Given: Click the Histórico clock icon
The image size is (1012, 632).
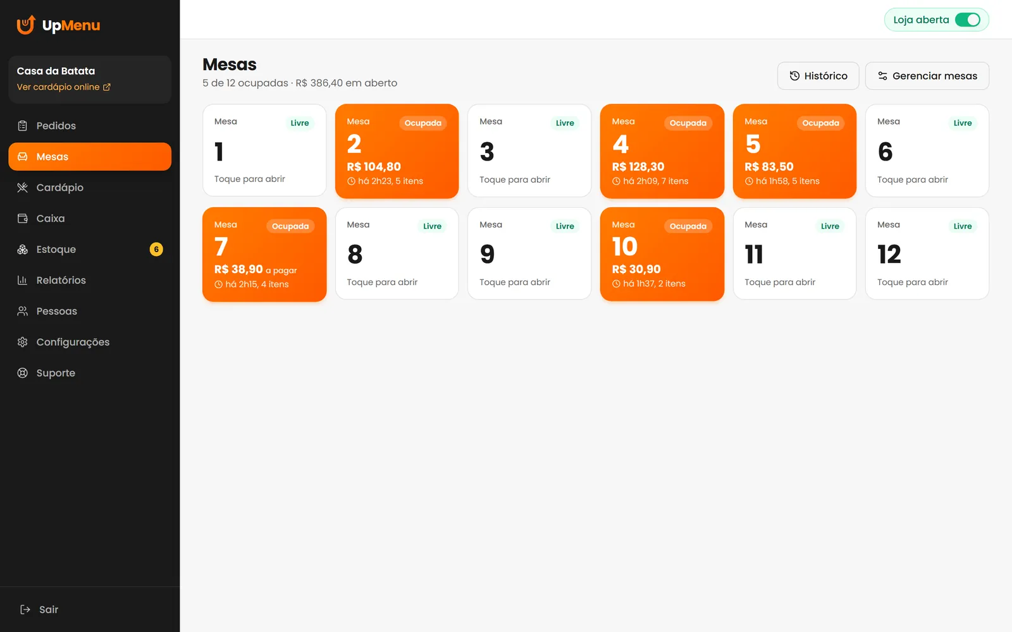Looking at the screenshot, I should click(795, 76).
